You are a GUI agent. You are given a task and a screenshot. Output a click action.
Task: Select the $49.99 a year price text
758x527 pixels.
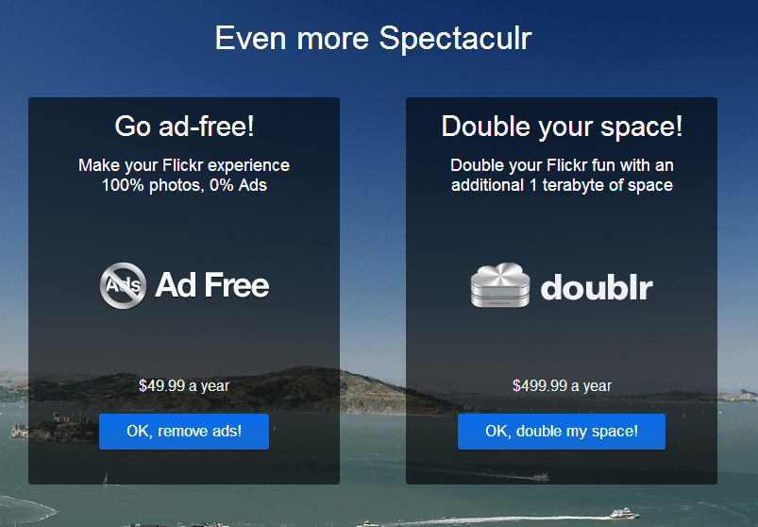pos(184,386)
